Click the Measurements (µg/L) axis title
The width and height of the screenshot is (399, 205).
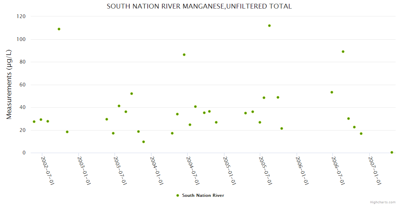click(9, 84)
